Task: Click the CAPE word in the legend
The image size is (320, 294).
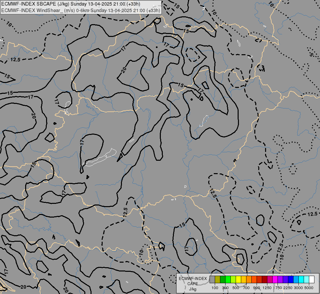Action: click(x=193, y=284)
